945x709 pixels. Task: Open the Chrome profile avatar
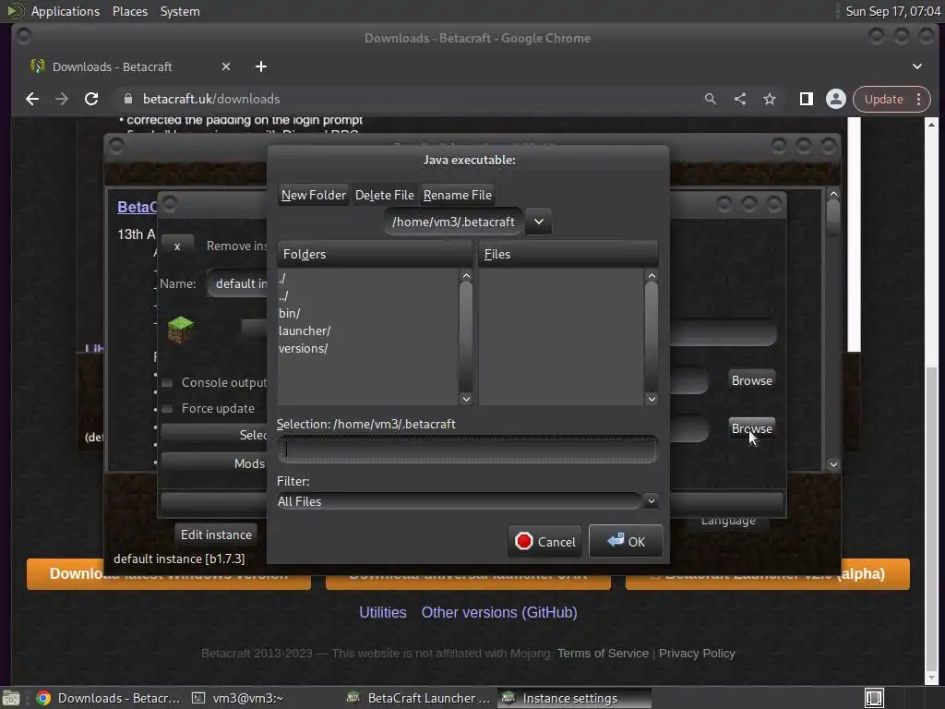[x=836, y=99]
